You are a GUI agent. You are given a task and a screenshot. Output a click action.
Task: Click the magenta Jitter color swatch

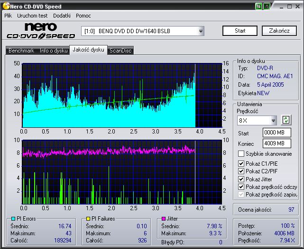tap(164, 219)
